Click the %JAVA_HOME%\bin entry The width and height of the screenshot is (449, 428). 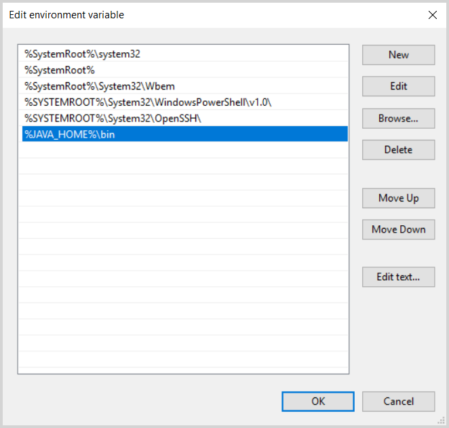click(x=70, y=134)
